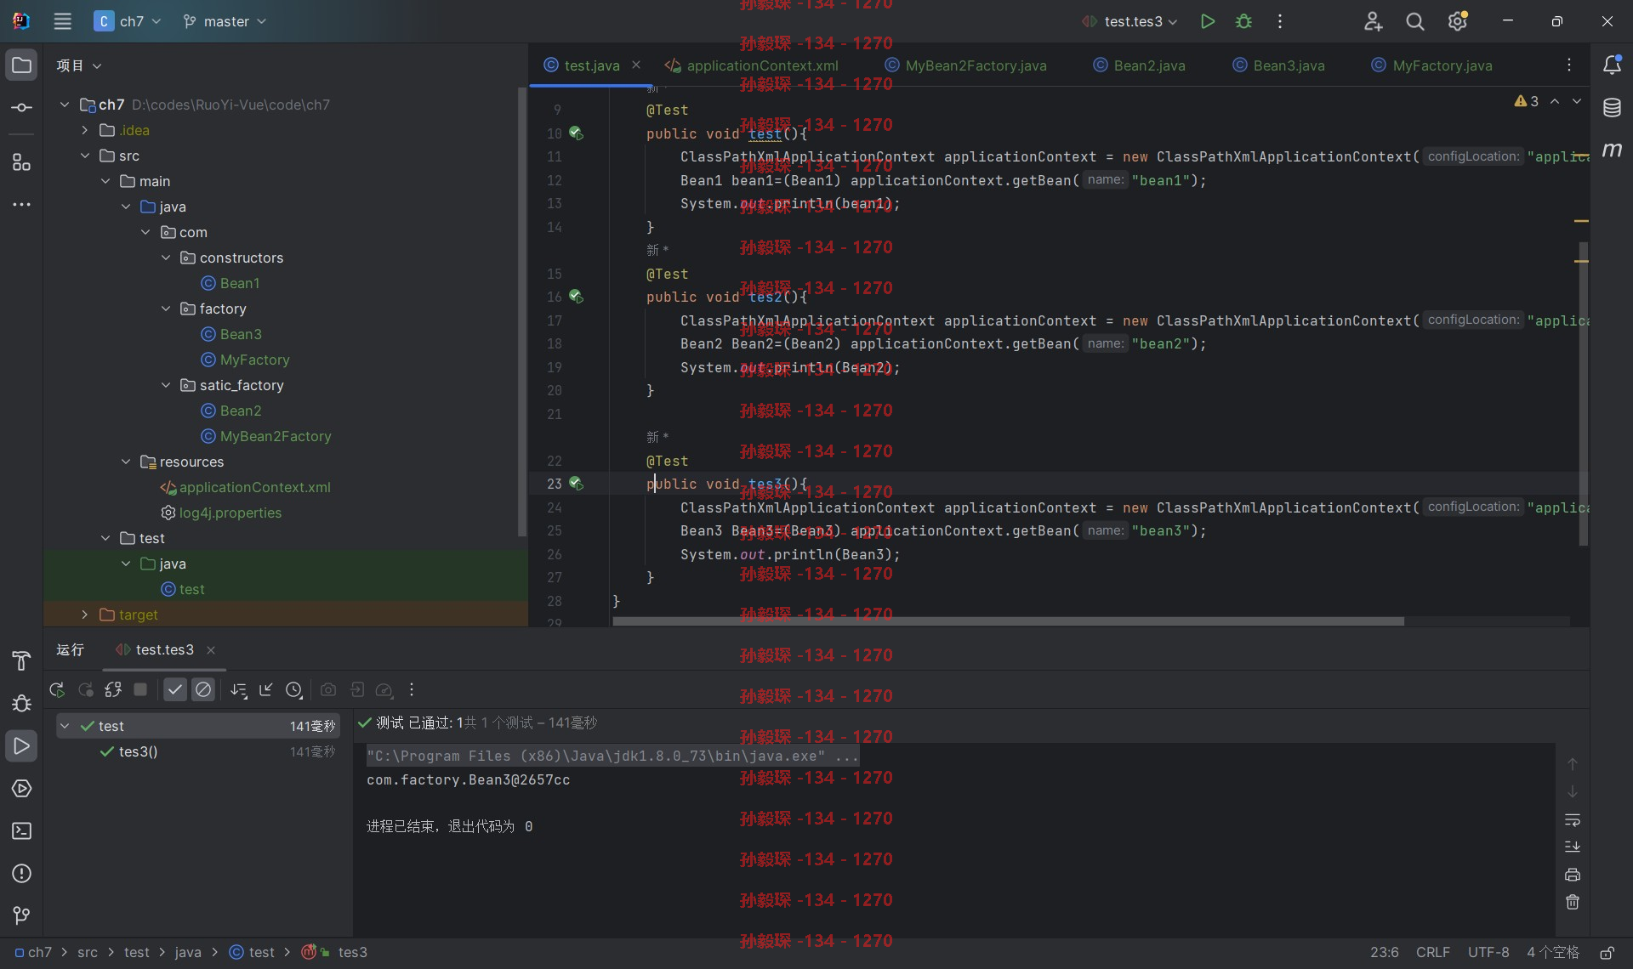
Task: Open the Problems tool window
Action: click(21, 873)
